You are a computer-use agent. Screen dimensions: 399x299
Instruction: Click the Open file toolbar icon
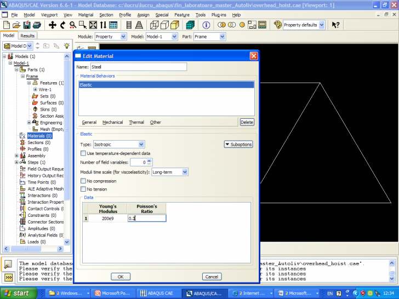click(16, 25)
